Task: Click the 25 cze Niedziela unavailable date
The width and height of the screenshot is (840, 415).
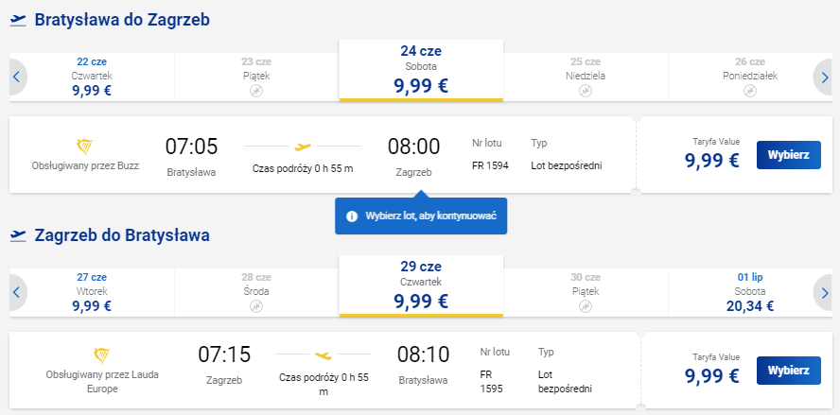Action: [x=586, y=78]
